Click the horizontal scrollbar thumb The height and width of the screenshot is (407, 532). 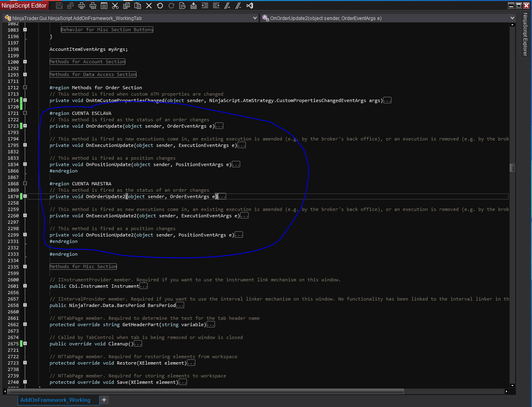[x=206, y=391]
